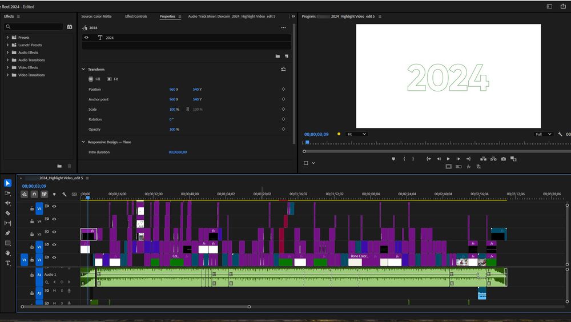Click the Fill button under Transform
Viewport: 571px width, 322px height.
94,79
